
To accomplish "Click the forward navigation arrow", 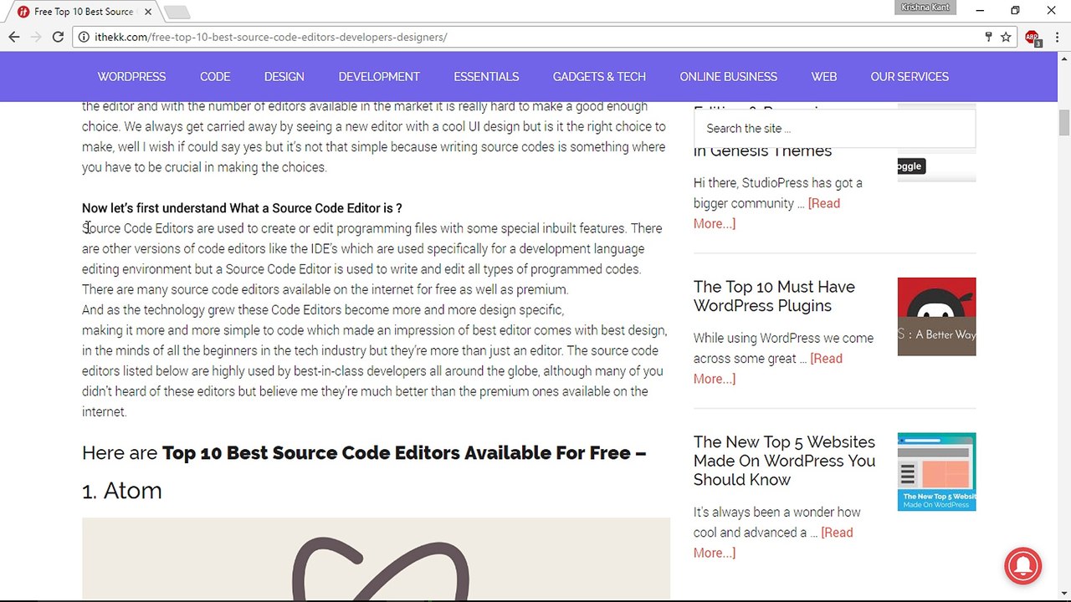I will tap(36, 37).
